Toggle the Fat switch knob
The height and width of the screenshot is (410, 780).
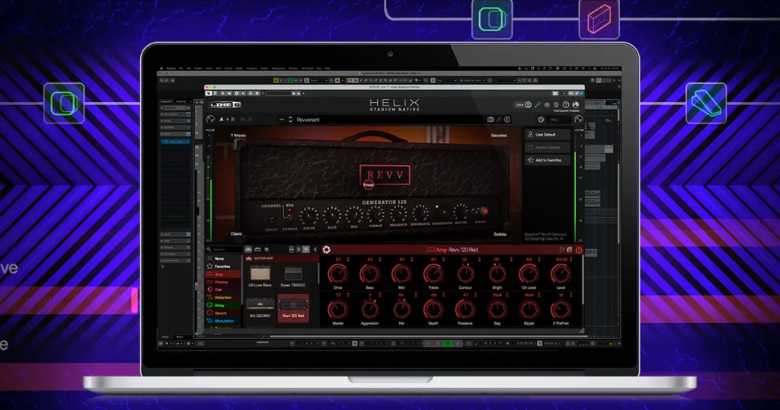coord(401,309)
